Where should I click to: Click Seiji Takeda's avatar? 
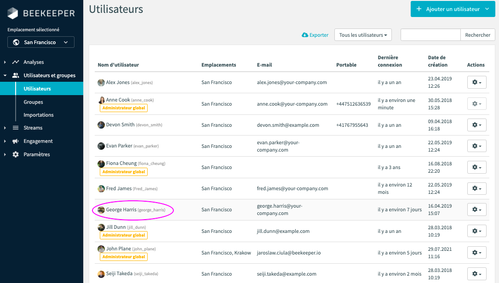(x=101, y=274)
